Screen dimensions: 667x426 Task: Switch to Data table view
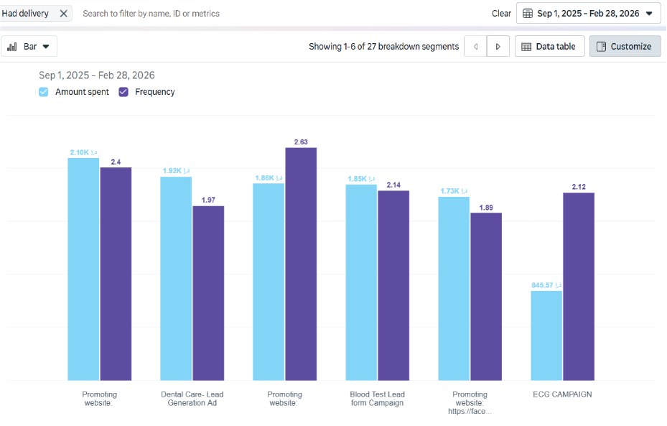[x=549, y=47]
